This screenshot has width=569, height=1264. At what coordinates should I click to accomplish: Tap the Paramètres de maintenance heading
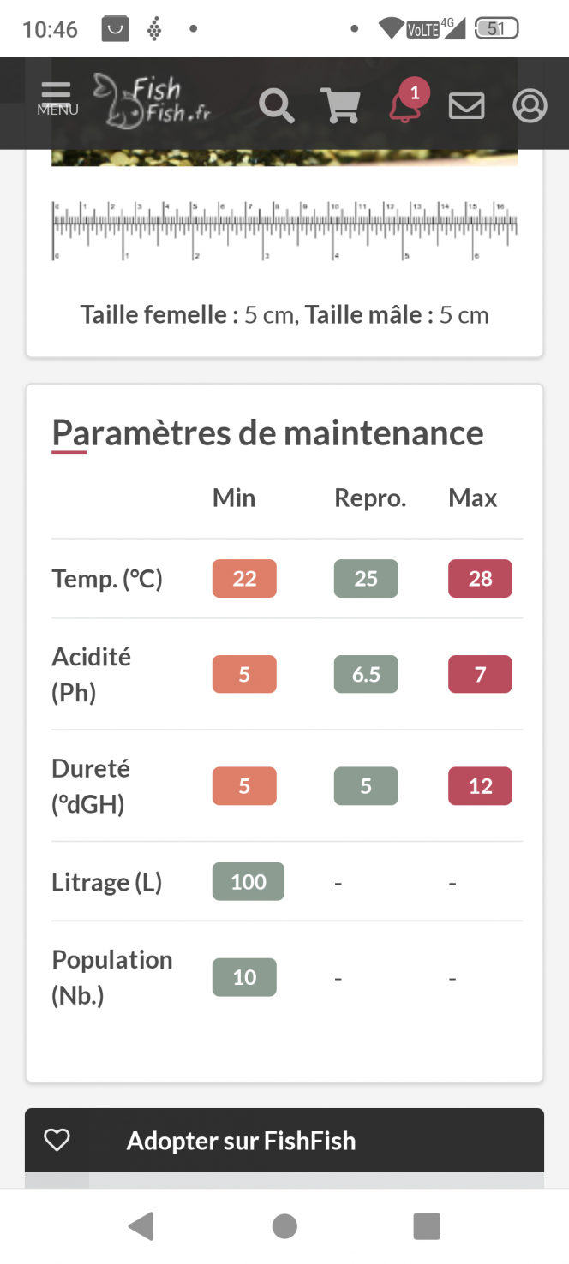(x=268, y=432)
